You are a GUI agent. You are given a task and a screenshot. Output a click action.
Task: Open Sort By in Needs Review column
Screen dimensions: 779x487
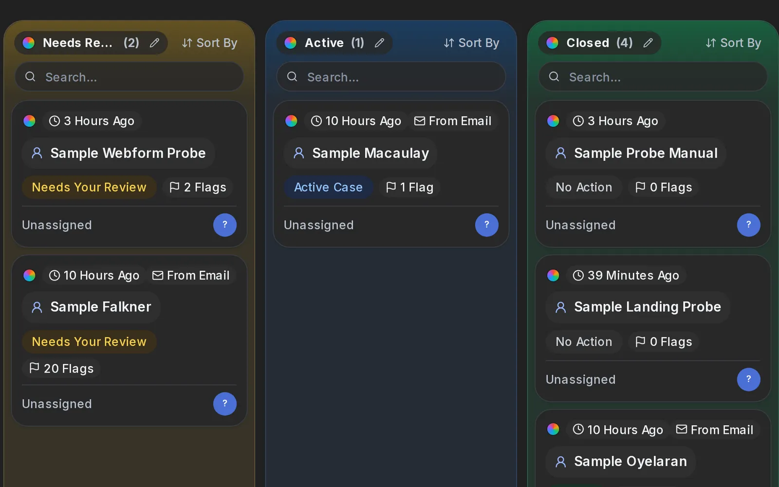click(209, 43)
